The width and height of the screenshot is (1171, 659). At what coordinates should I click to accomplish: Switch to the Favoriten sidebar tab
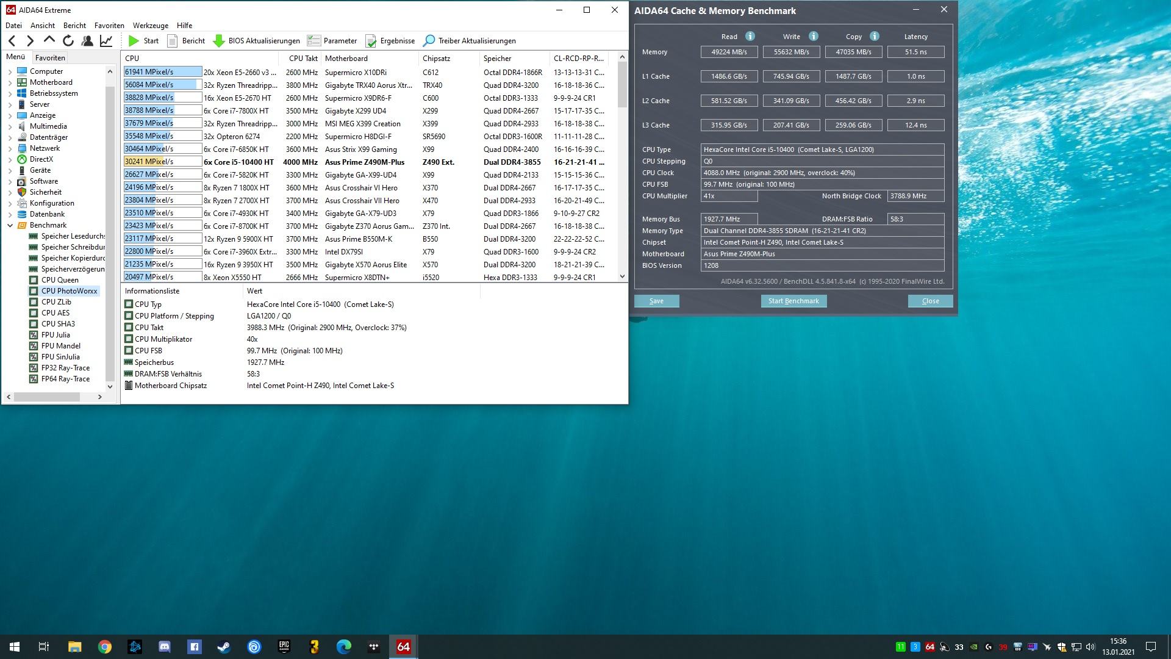[50, 58]
